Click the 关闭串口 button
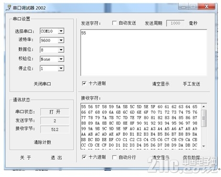 (42, 84)
